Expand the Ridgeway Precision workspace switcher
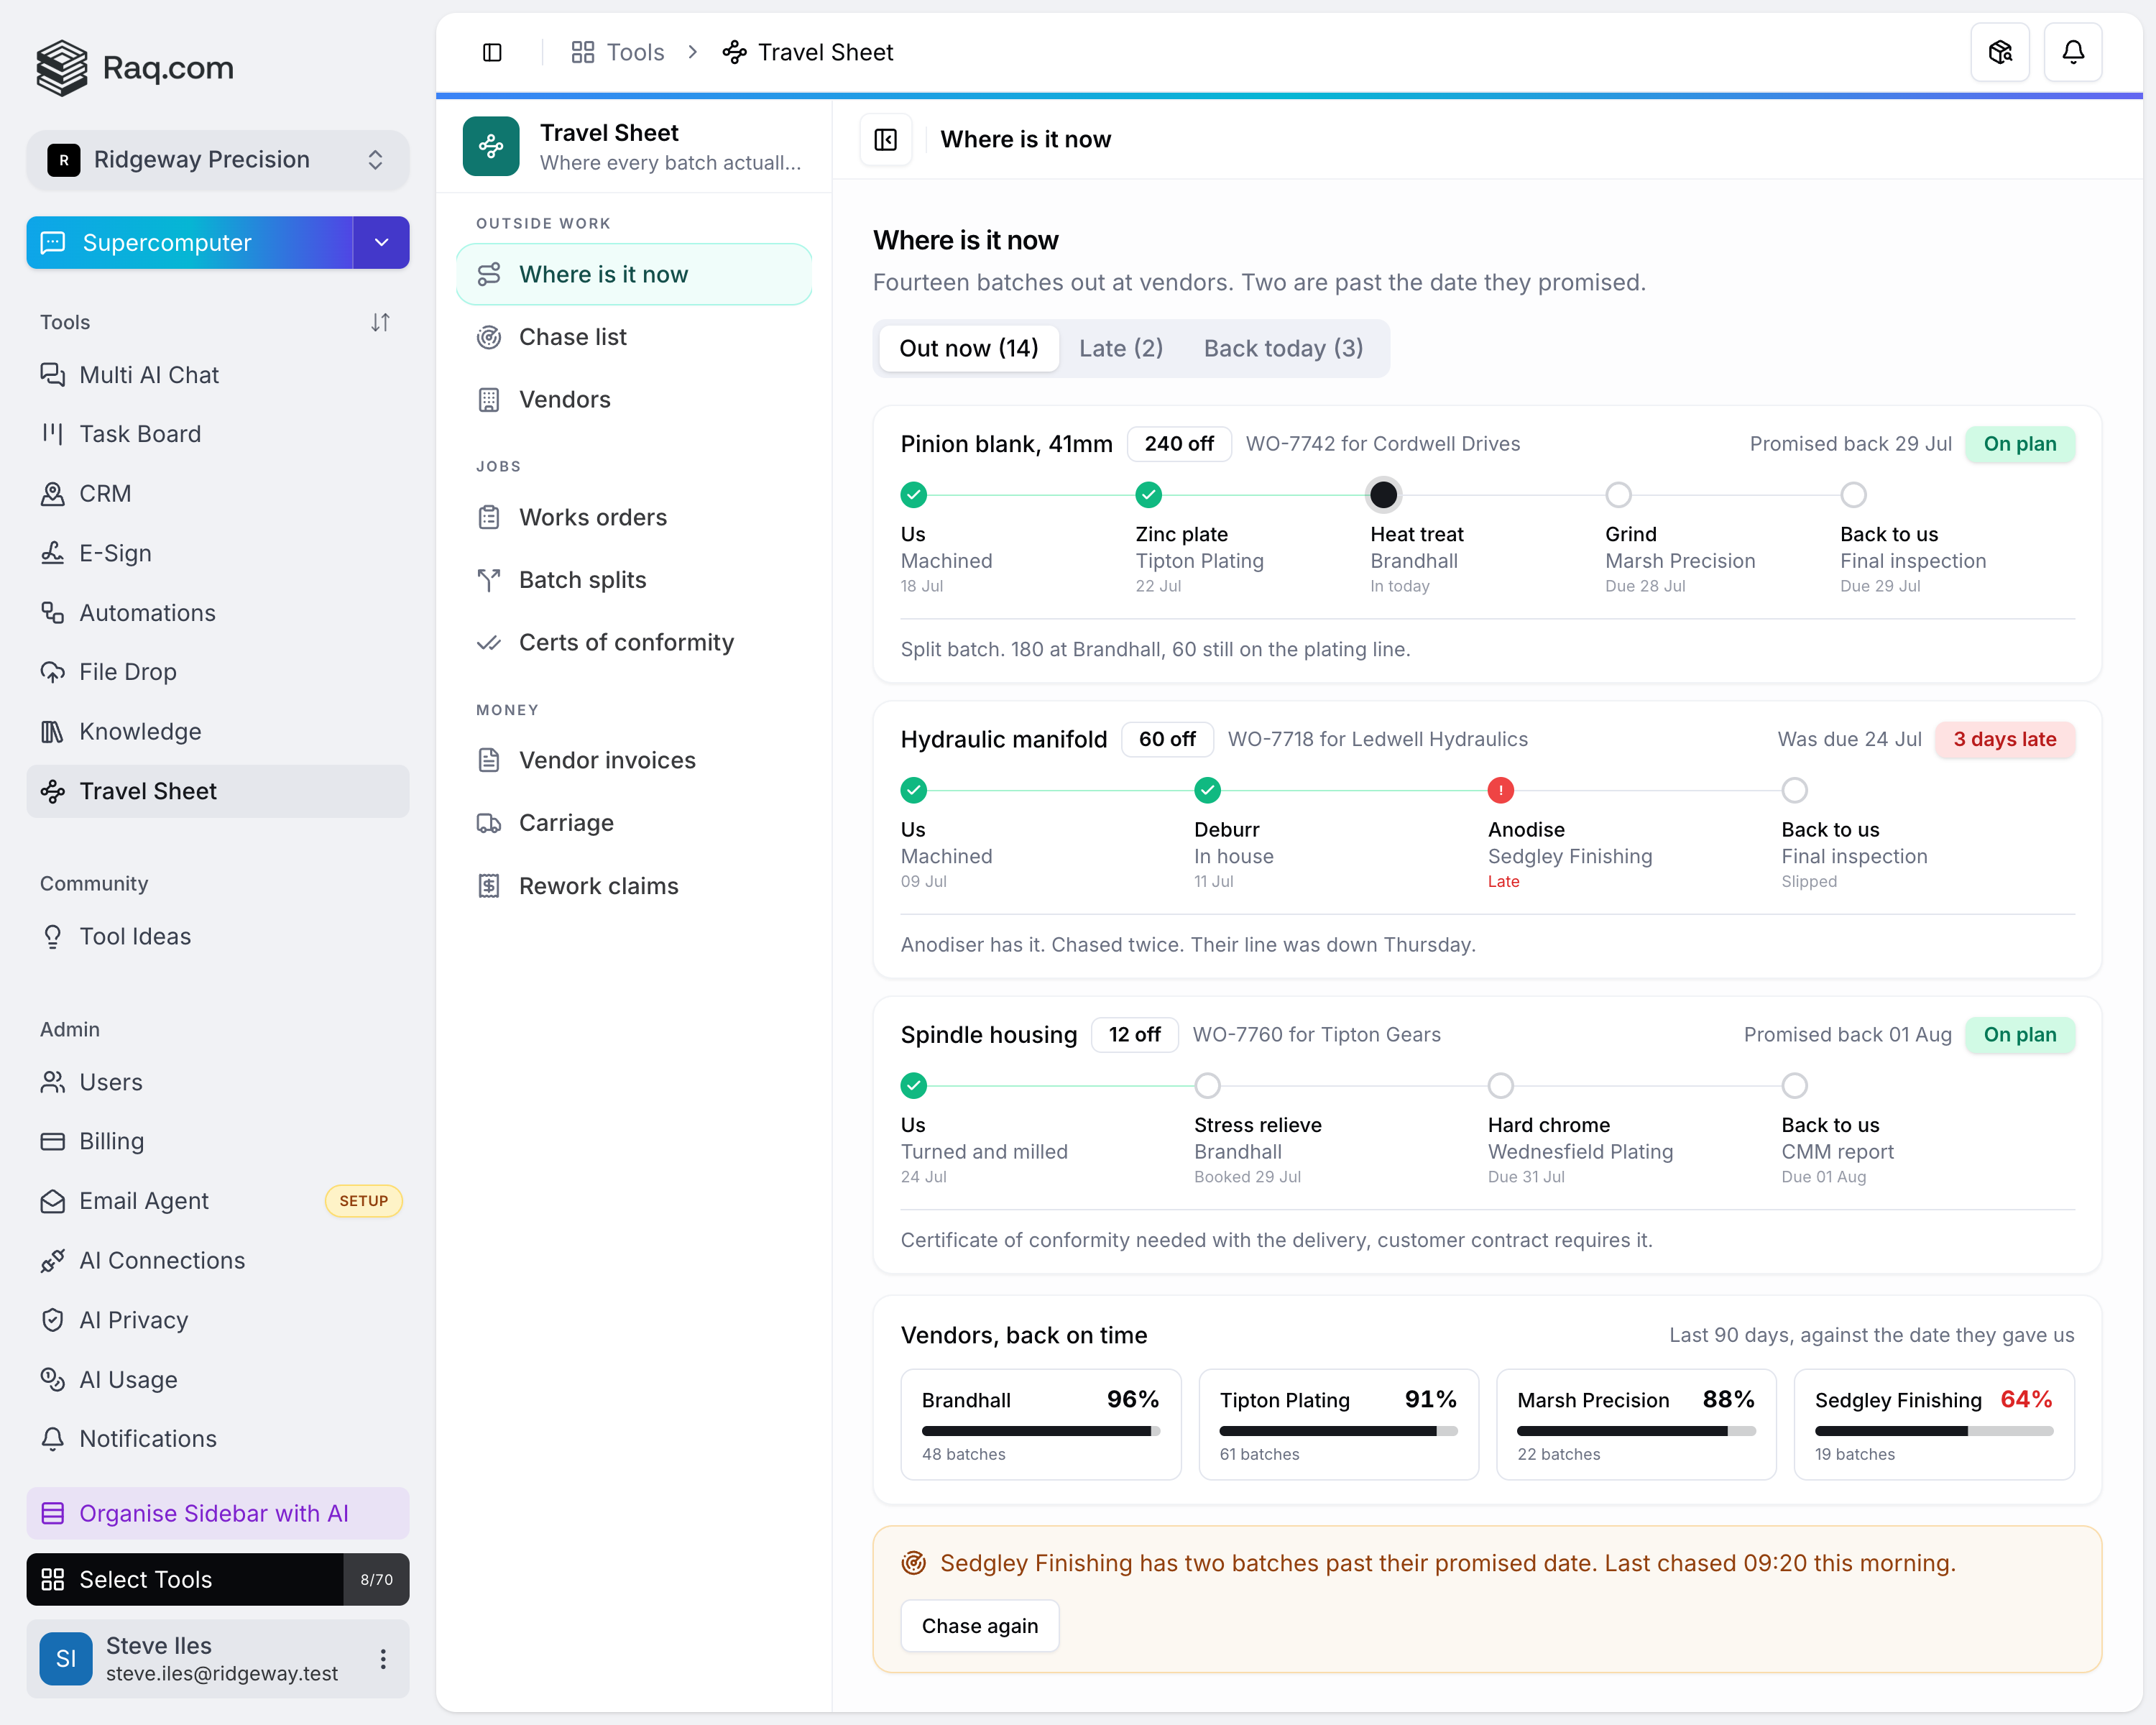This screenshot has width=2156, height=1725. click(218, 159)
